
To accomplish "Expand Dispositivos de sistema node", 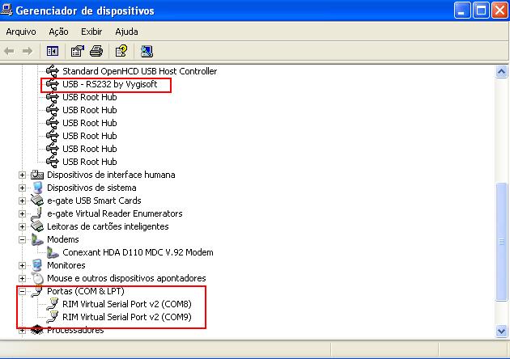I will [x=22, y=188].
